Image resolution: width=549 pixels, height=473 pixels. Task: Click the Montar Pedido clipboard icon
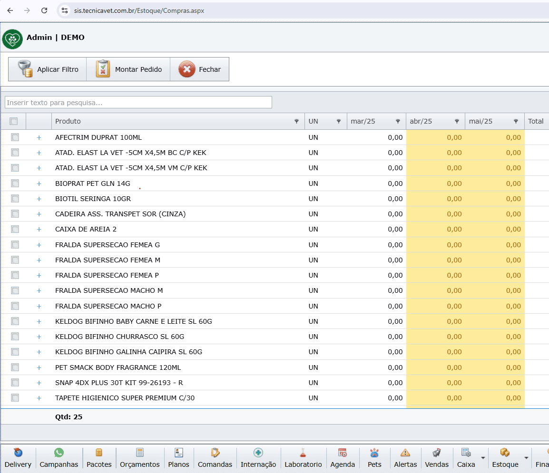(x=103, y=69)
